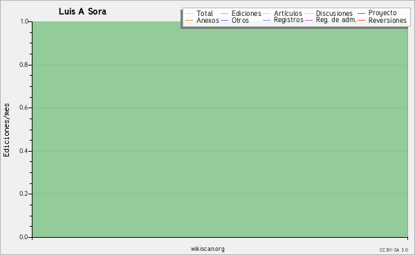Click the CC BY-SA 3.0 license text
The height and width of the screenshot is (255, 415).
[x=394, y=249]
